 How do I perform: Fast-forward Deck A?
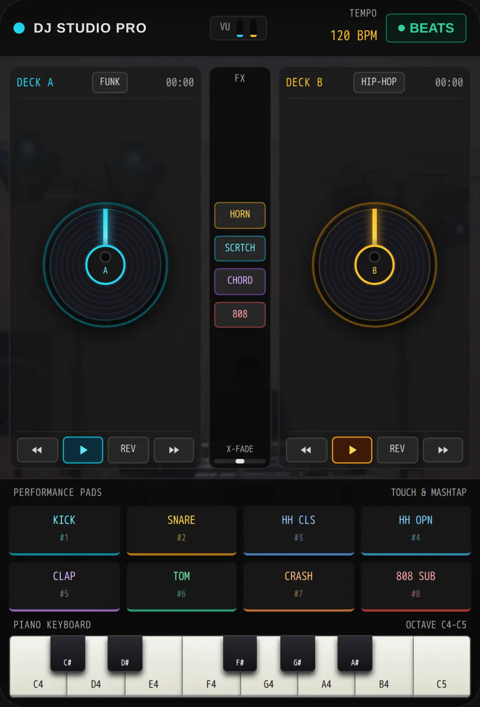(x=174, y=450)
